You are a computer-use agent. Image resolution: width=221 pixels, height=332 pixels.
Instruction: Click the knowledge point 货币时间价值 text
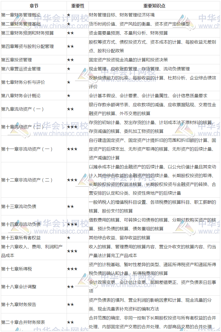pos(99,24)
